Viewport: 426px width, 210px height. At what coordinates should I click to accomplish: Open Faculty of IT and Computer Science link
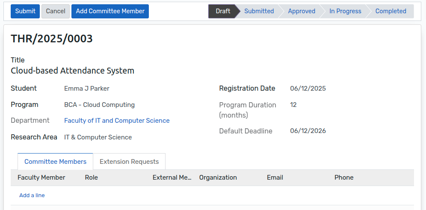click(x=117, y=121)
